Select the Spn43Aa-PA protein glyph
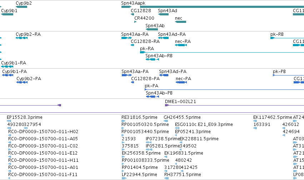The height and width of the screenshot is (180, 304). point(126,75)
